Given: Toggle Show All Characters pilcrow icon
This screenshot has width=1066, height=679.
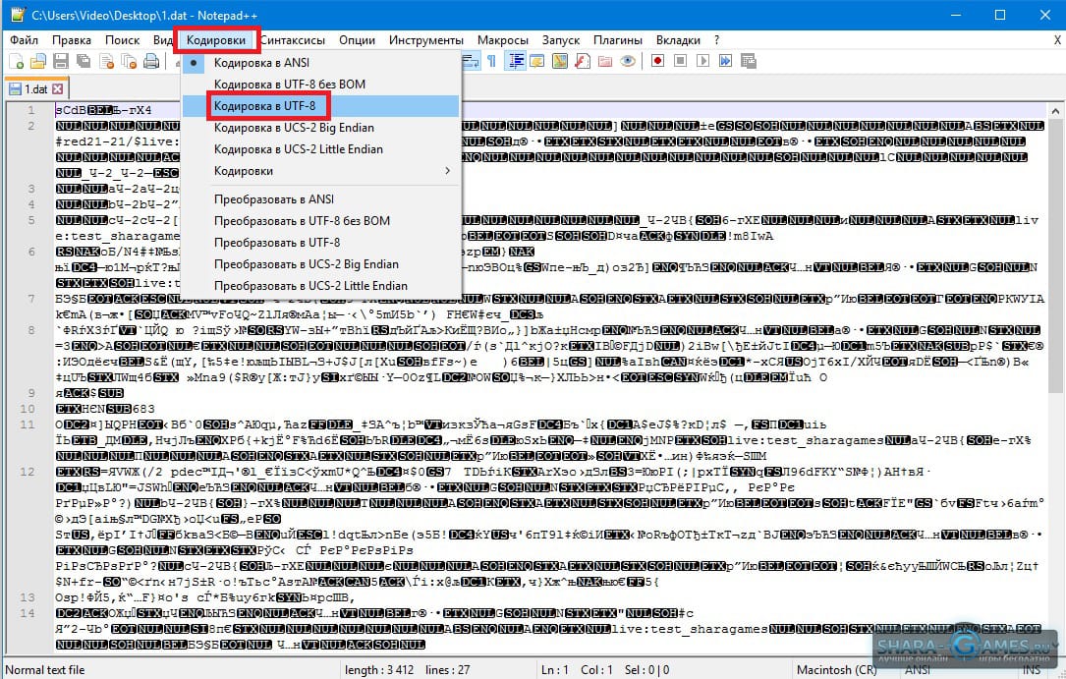Looking at the screenshot, I should 491,61.
